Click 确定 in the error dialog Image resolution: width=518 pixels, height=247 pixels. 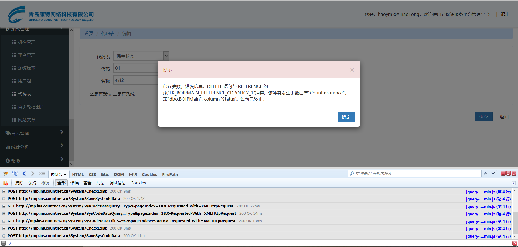coord(346,117)
